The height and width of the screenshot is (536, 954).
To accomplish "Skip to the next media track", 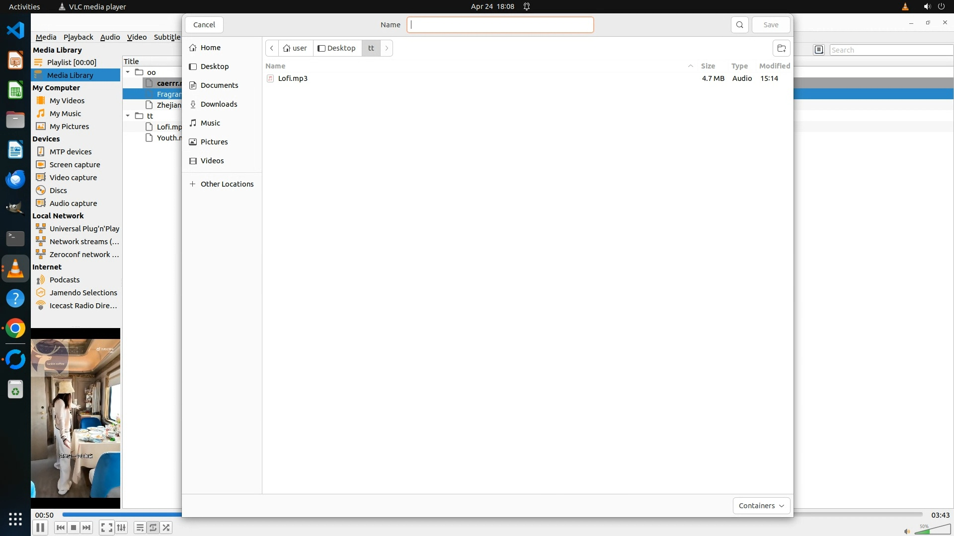I will click(x=86, y=528).
